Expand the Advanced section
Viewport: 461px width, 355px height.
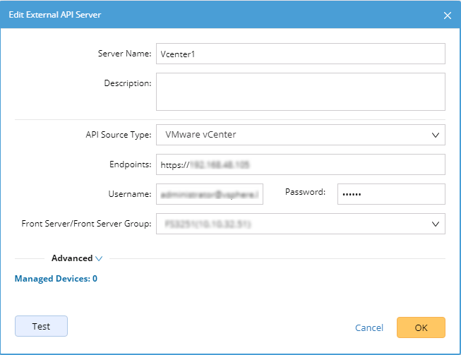[x=72, y=258]
